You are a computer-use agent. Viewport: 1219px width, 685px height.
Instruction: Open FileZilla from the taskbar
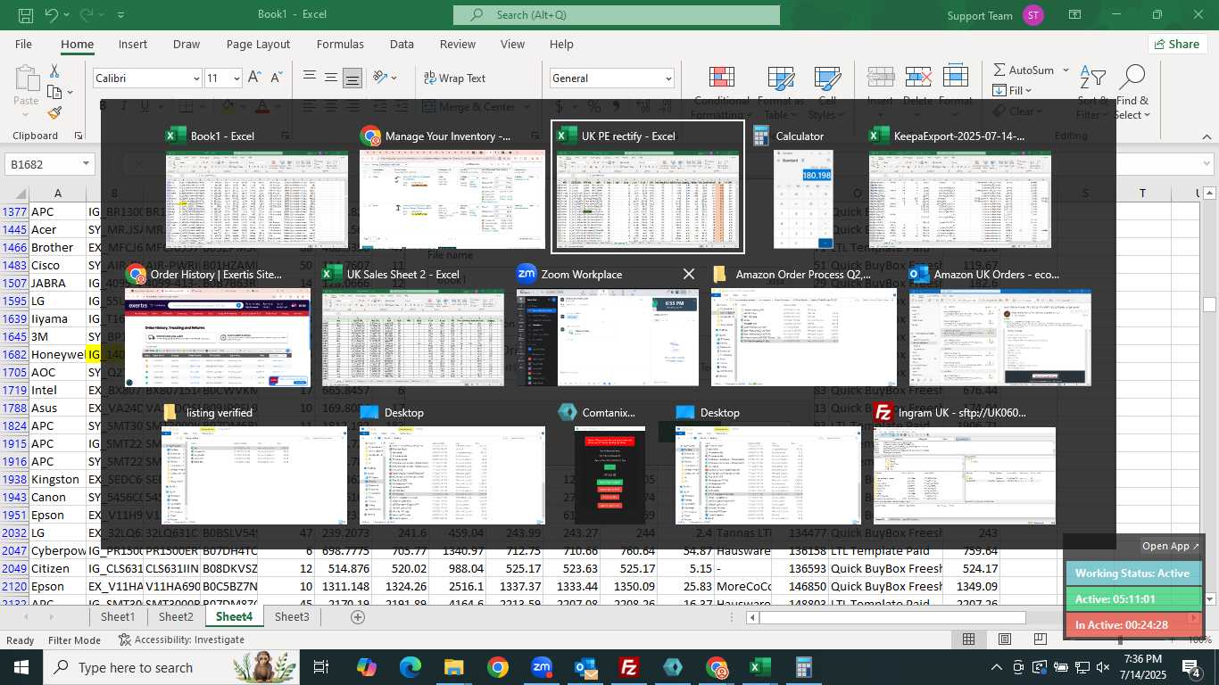[629, 667]
